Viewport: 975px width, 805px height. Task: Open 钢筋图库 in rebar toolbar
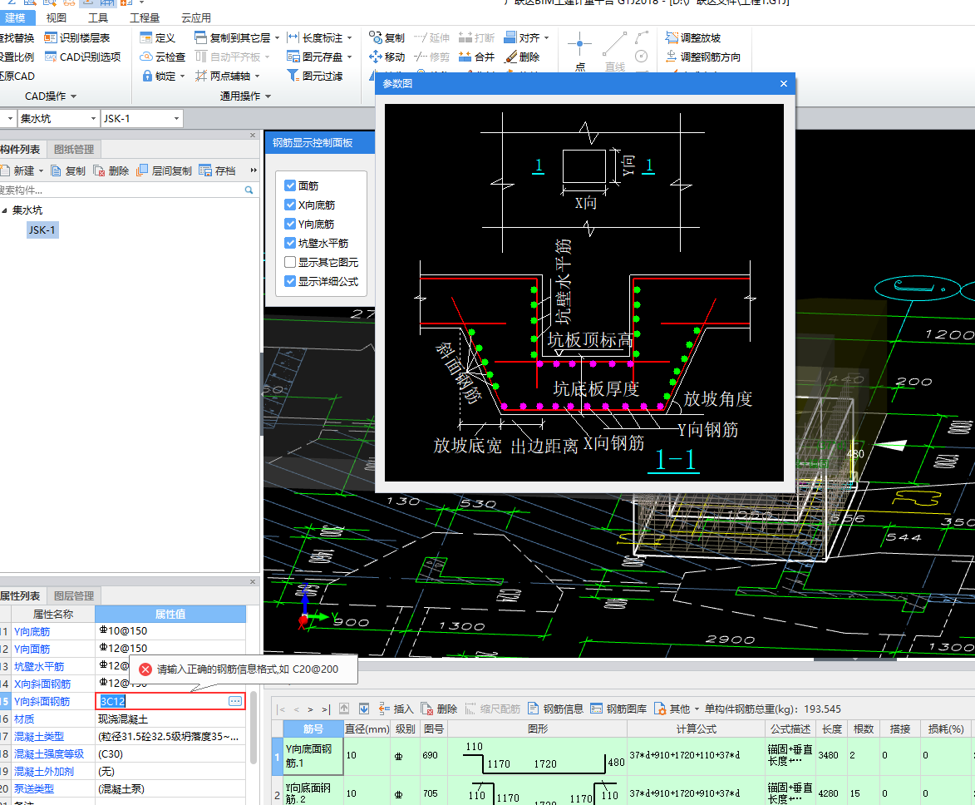pyautogui.click(x=618, y=709)
